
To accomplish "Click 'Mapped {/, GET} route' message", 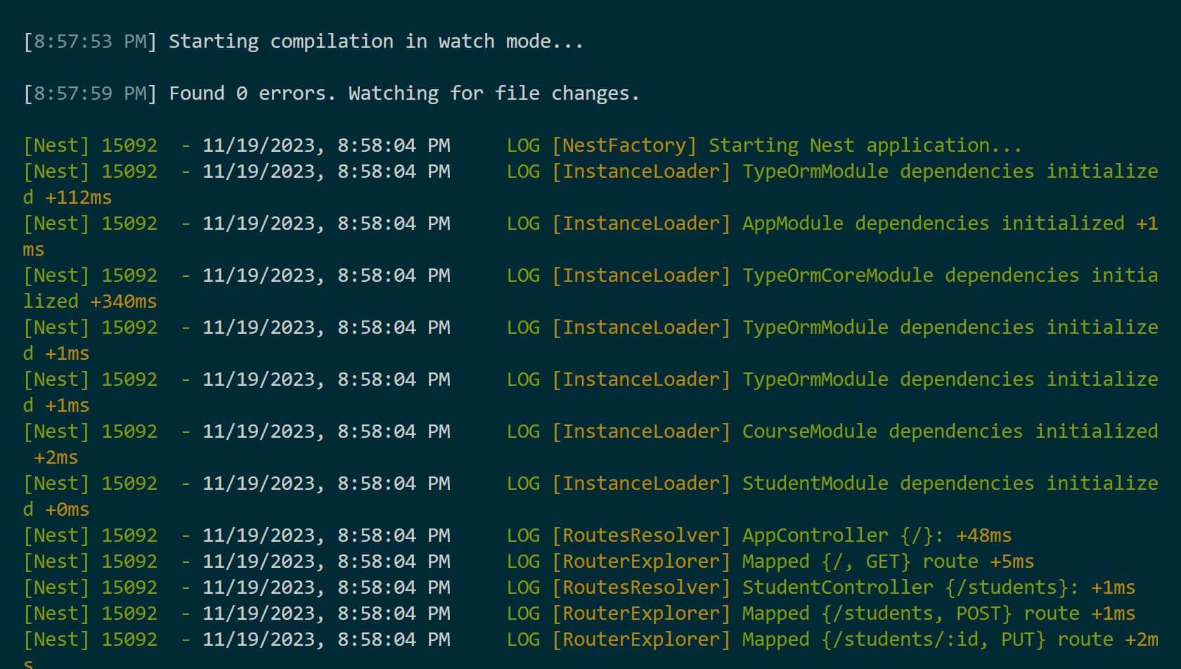I will click(860, 561).
